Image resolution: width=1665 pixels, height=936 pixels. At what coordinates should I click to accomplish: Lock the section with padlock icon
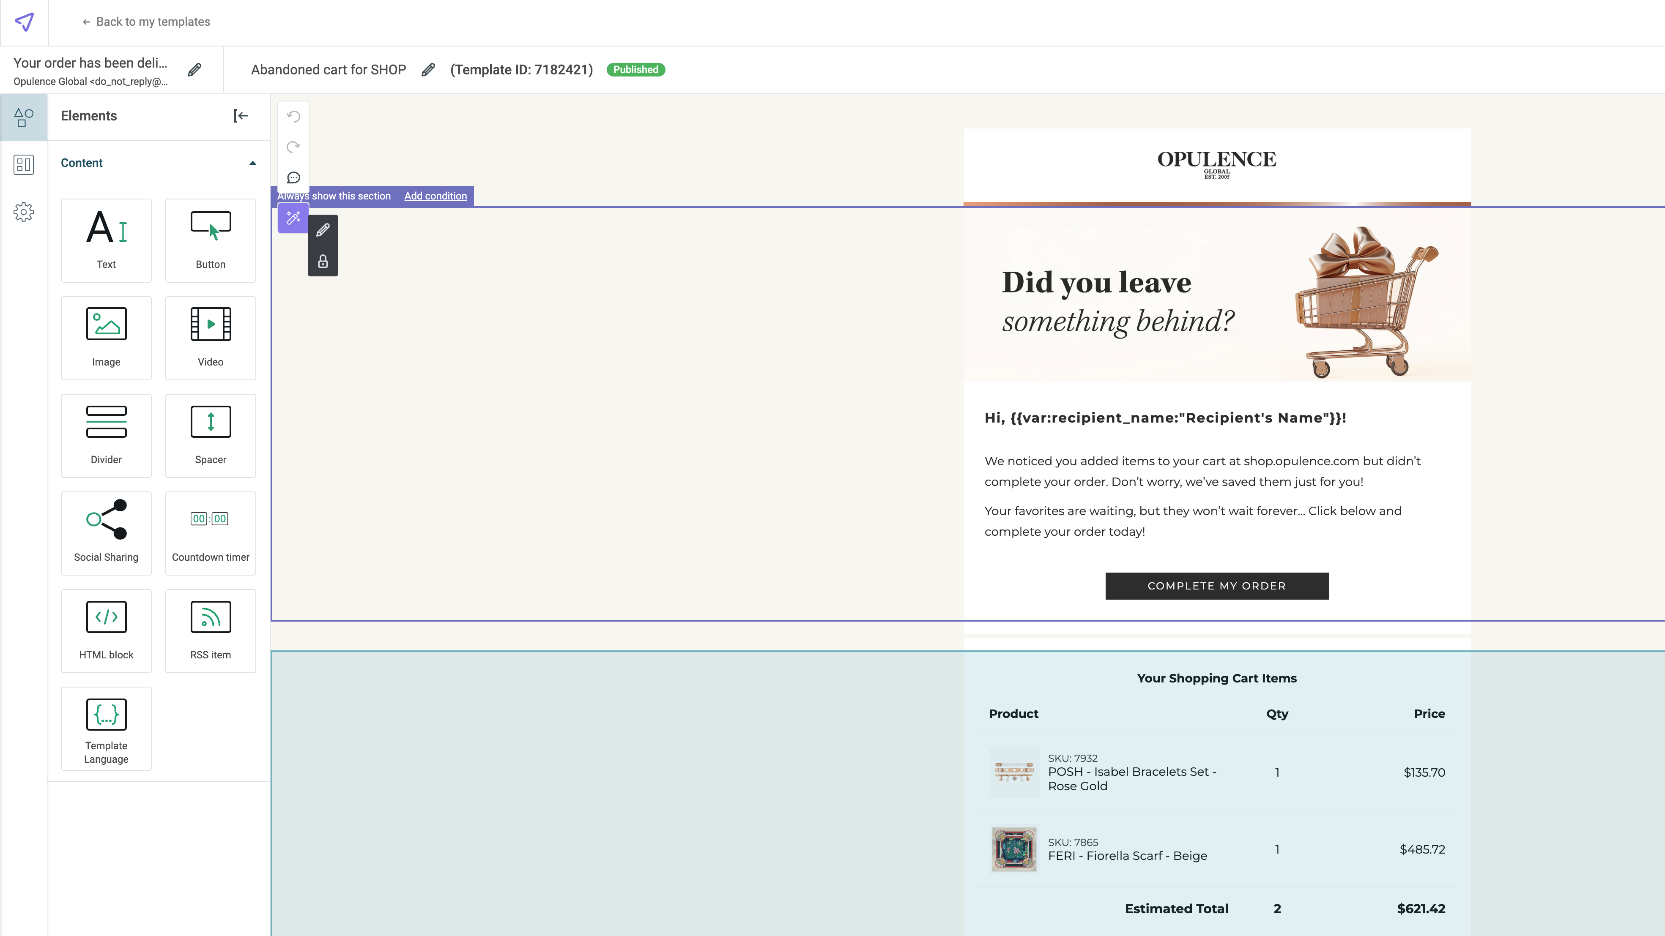tap(323, 262)
